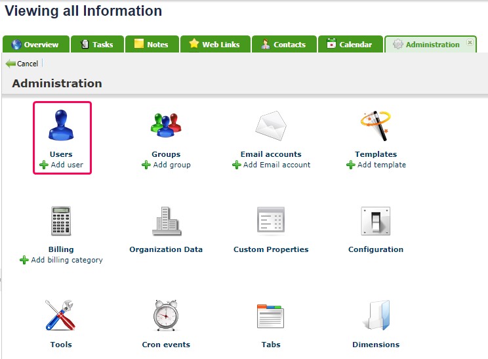Open the Billing text link
The image size is (488, 359).
[x=61, y=249]
